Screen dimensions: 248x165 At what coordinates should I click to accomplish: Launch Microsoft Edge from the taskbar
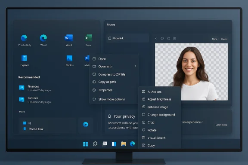tap(132, 144)
